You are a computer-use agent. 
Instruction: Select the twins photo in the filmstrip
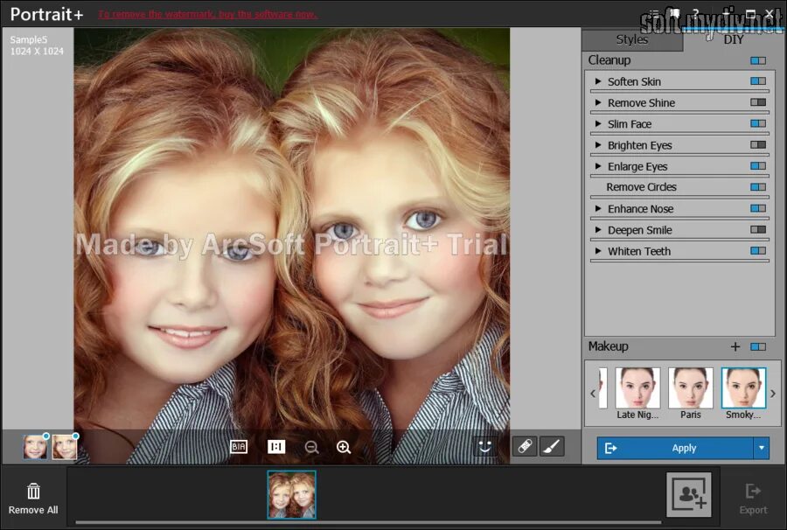coord(291,494)
